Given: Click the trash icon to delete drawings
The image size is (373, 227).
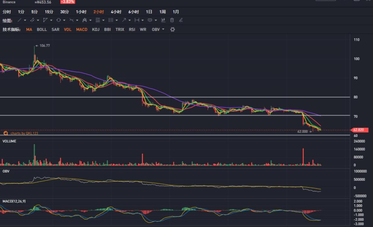Looking at the screenshot, I should pyautogui.click(x=172, y=20).
